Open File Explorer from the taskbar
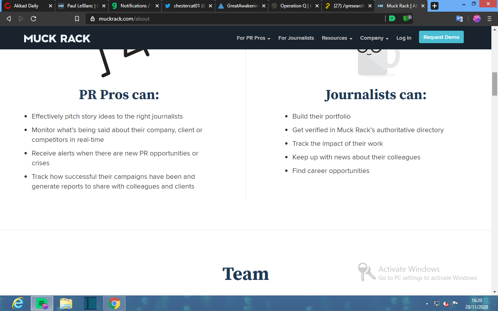Image resolution: width=498 pixels, height=311 pixels. click(66, 303)
